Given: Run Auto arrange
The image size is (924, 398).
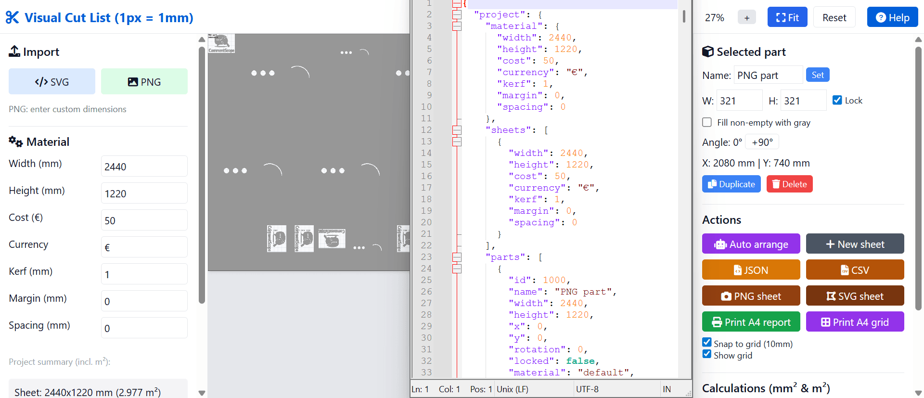Looking at the screenshot, I should pos(751,244).
